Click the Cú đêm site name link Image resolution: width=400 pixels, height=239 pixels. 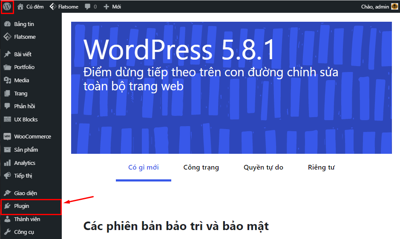pos(35,7)
